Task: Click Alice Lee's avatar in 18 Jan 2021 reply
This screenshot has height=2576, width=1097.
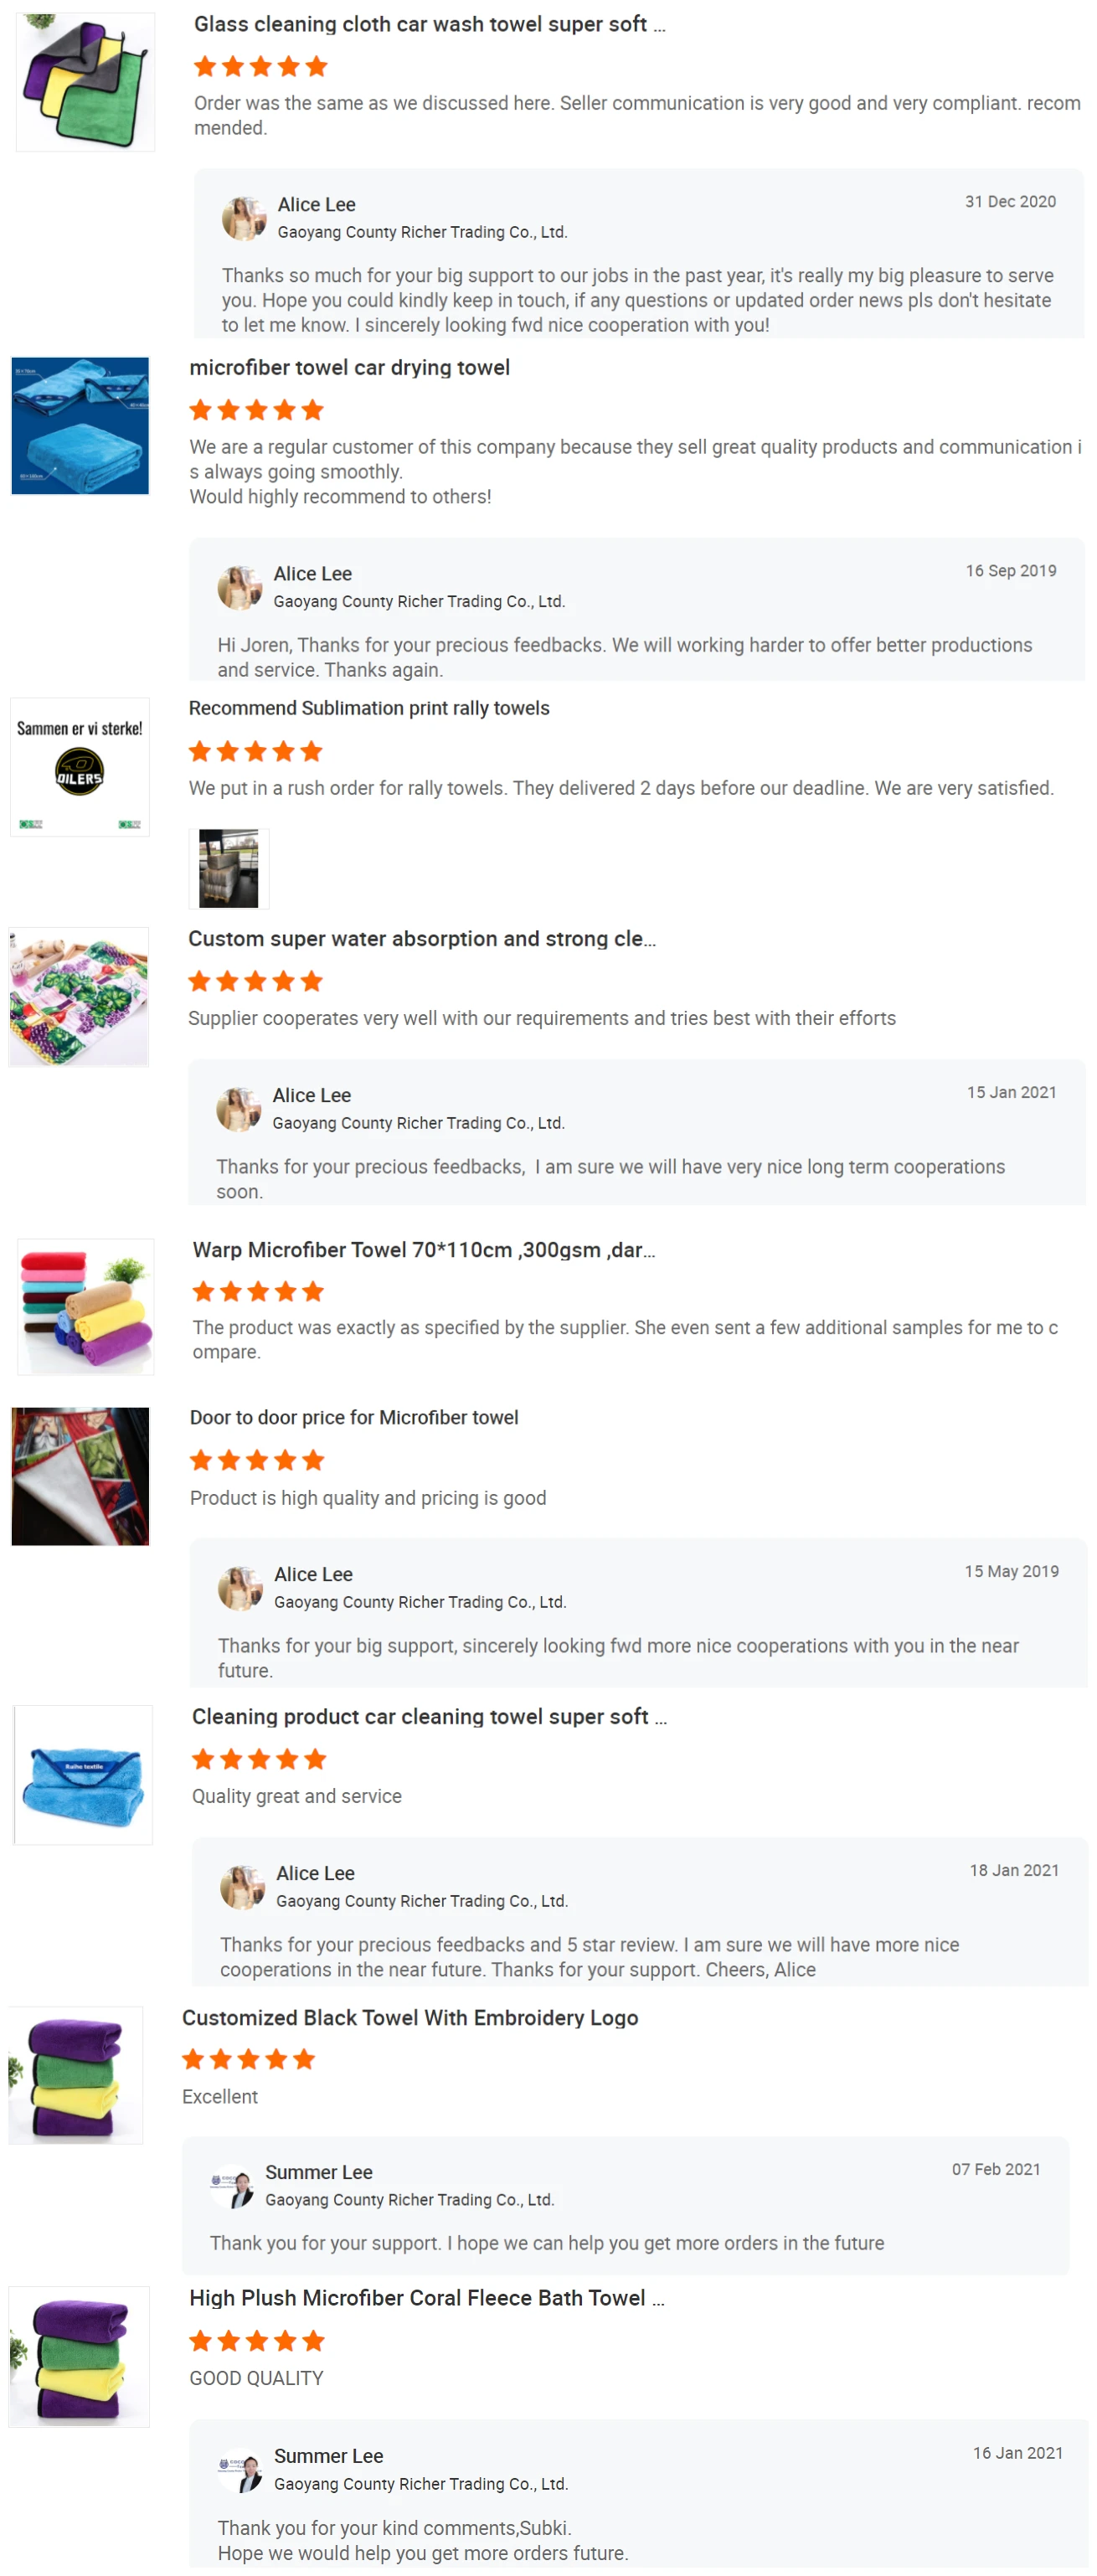Action: (242, 1886)
